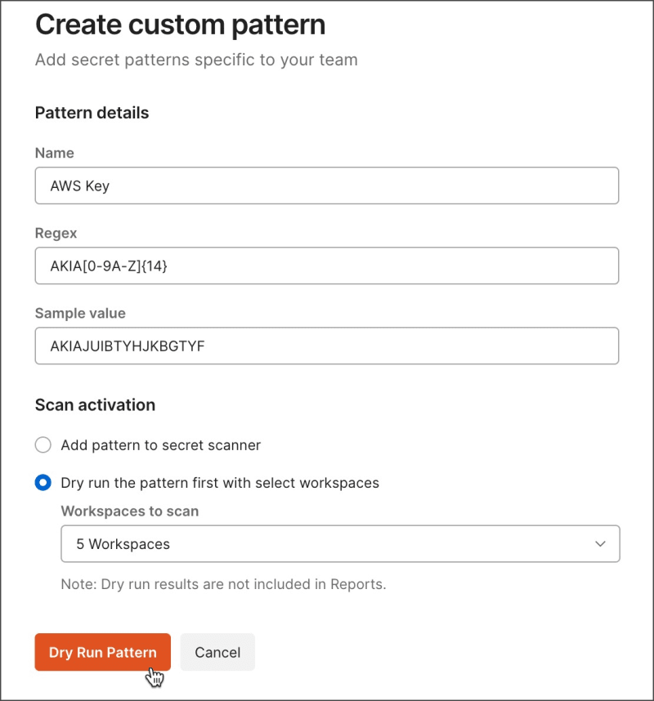Click the Workspaces to scan label
The image size is (654, 701).
pos(129,511)
